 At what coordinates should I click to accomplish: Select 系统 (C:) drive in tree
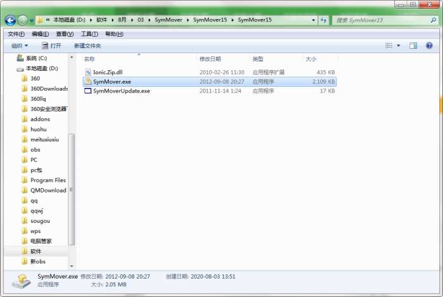click(x=36, y=58)
